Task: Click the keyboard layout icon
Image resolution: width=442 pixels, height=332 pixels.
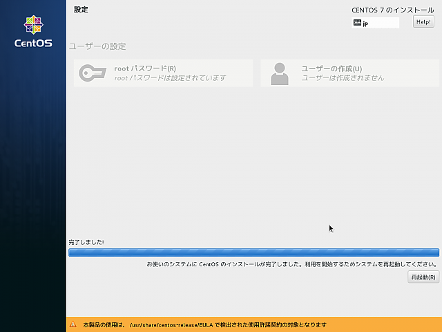Action: (357, 23)
